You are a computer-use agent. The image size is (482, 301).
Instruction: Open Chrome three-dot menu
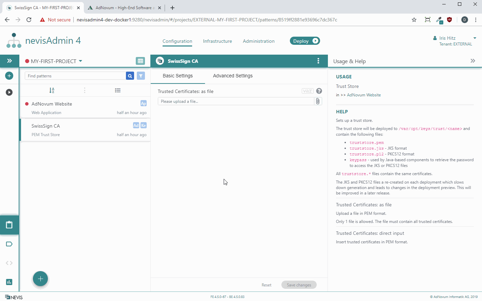[x=476, y=20]
